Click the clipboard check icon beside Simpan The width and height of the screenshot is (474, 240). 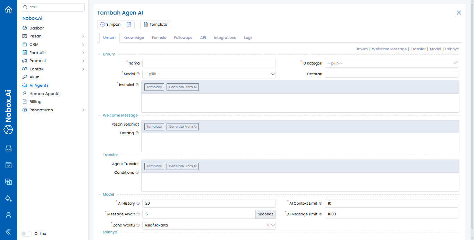129,24
